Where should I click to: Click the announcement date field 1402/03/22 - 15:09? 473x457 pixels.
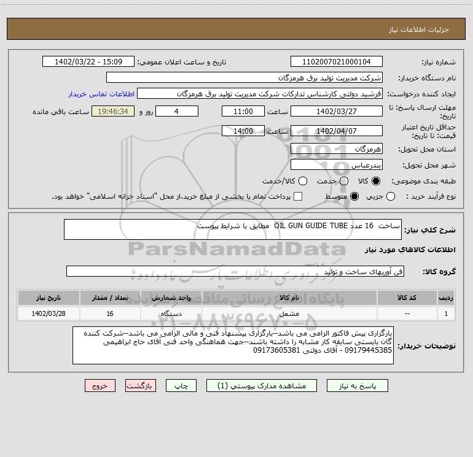coord(88,61)
